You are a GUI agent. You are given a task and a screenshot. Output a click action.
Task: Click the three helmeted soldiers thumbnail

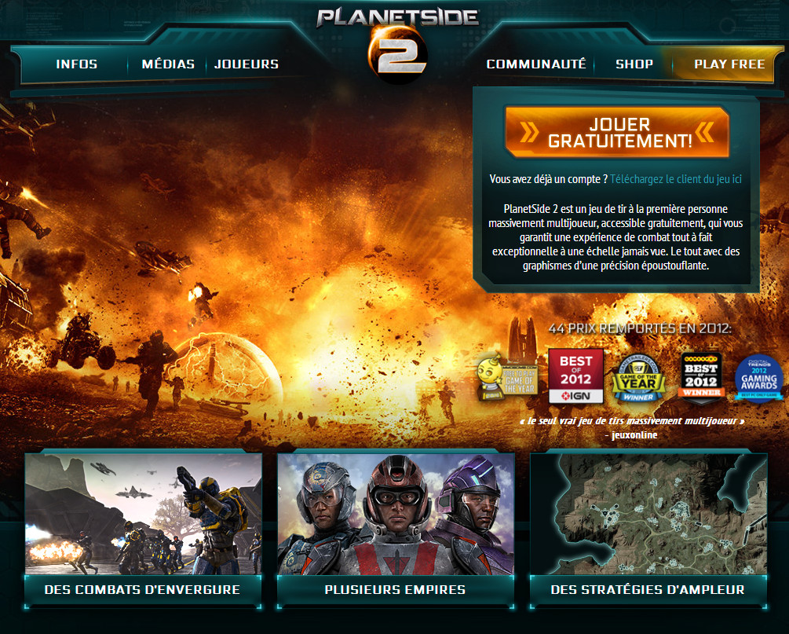[396, 514]
